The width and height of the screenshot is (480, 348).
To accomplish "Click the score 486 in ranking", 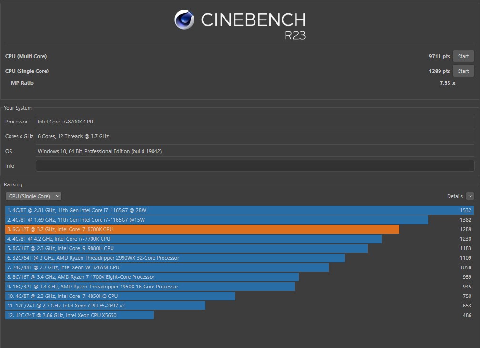I will (467, 315).
